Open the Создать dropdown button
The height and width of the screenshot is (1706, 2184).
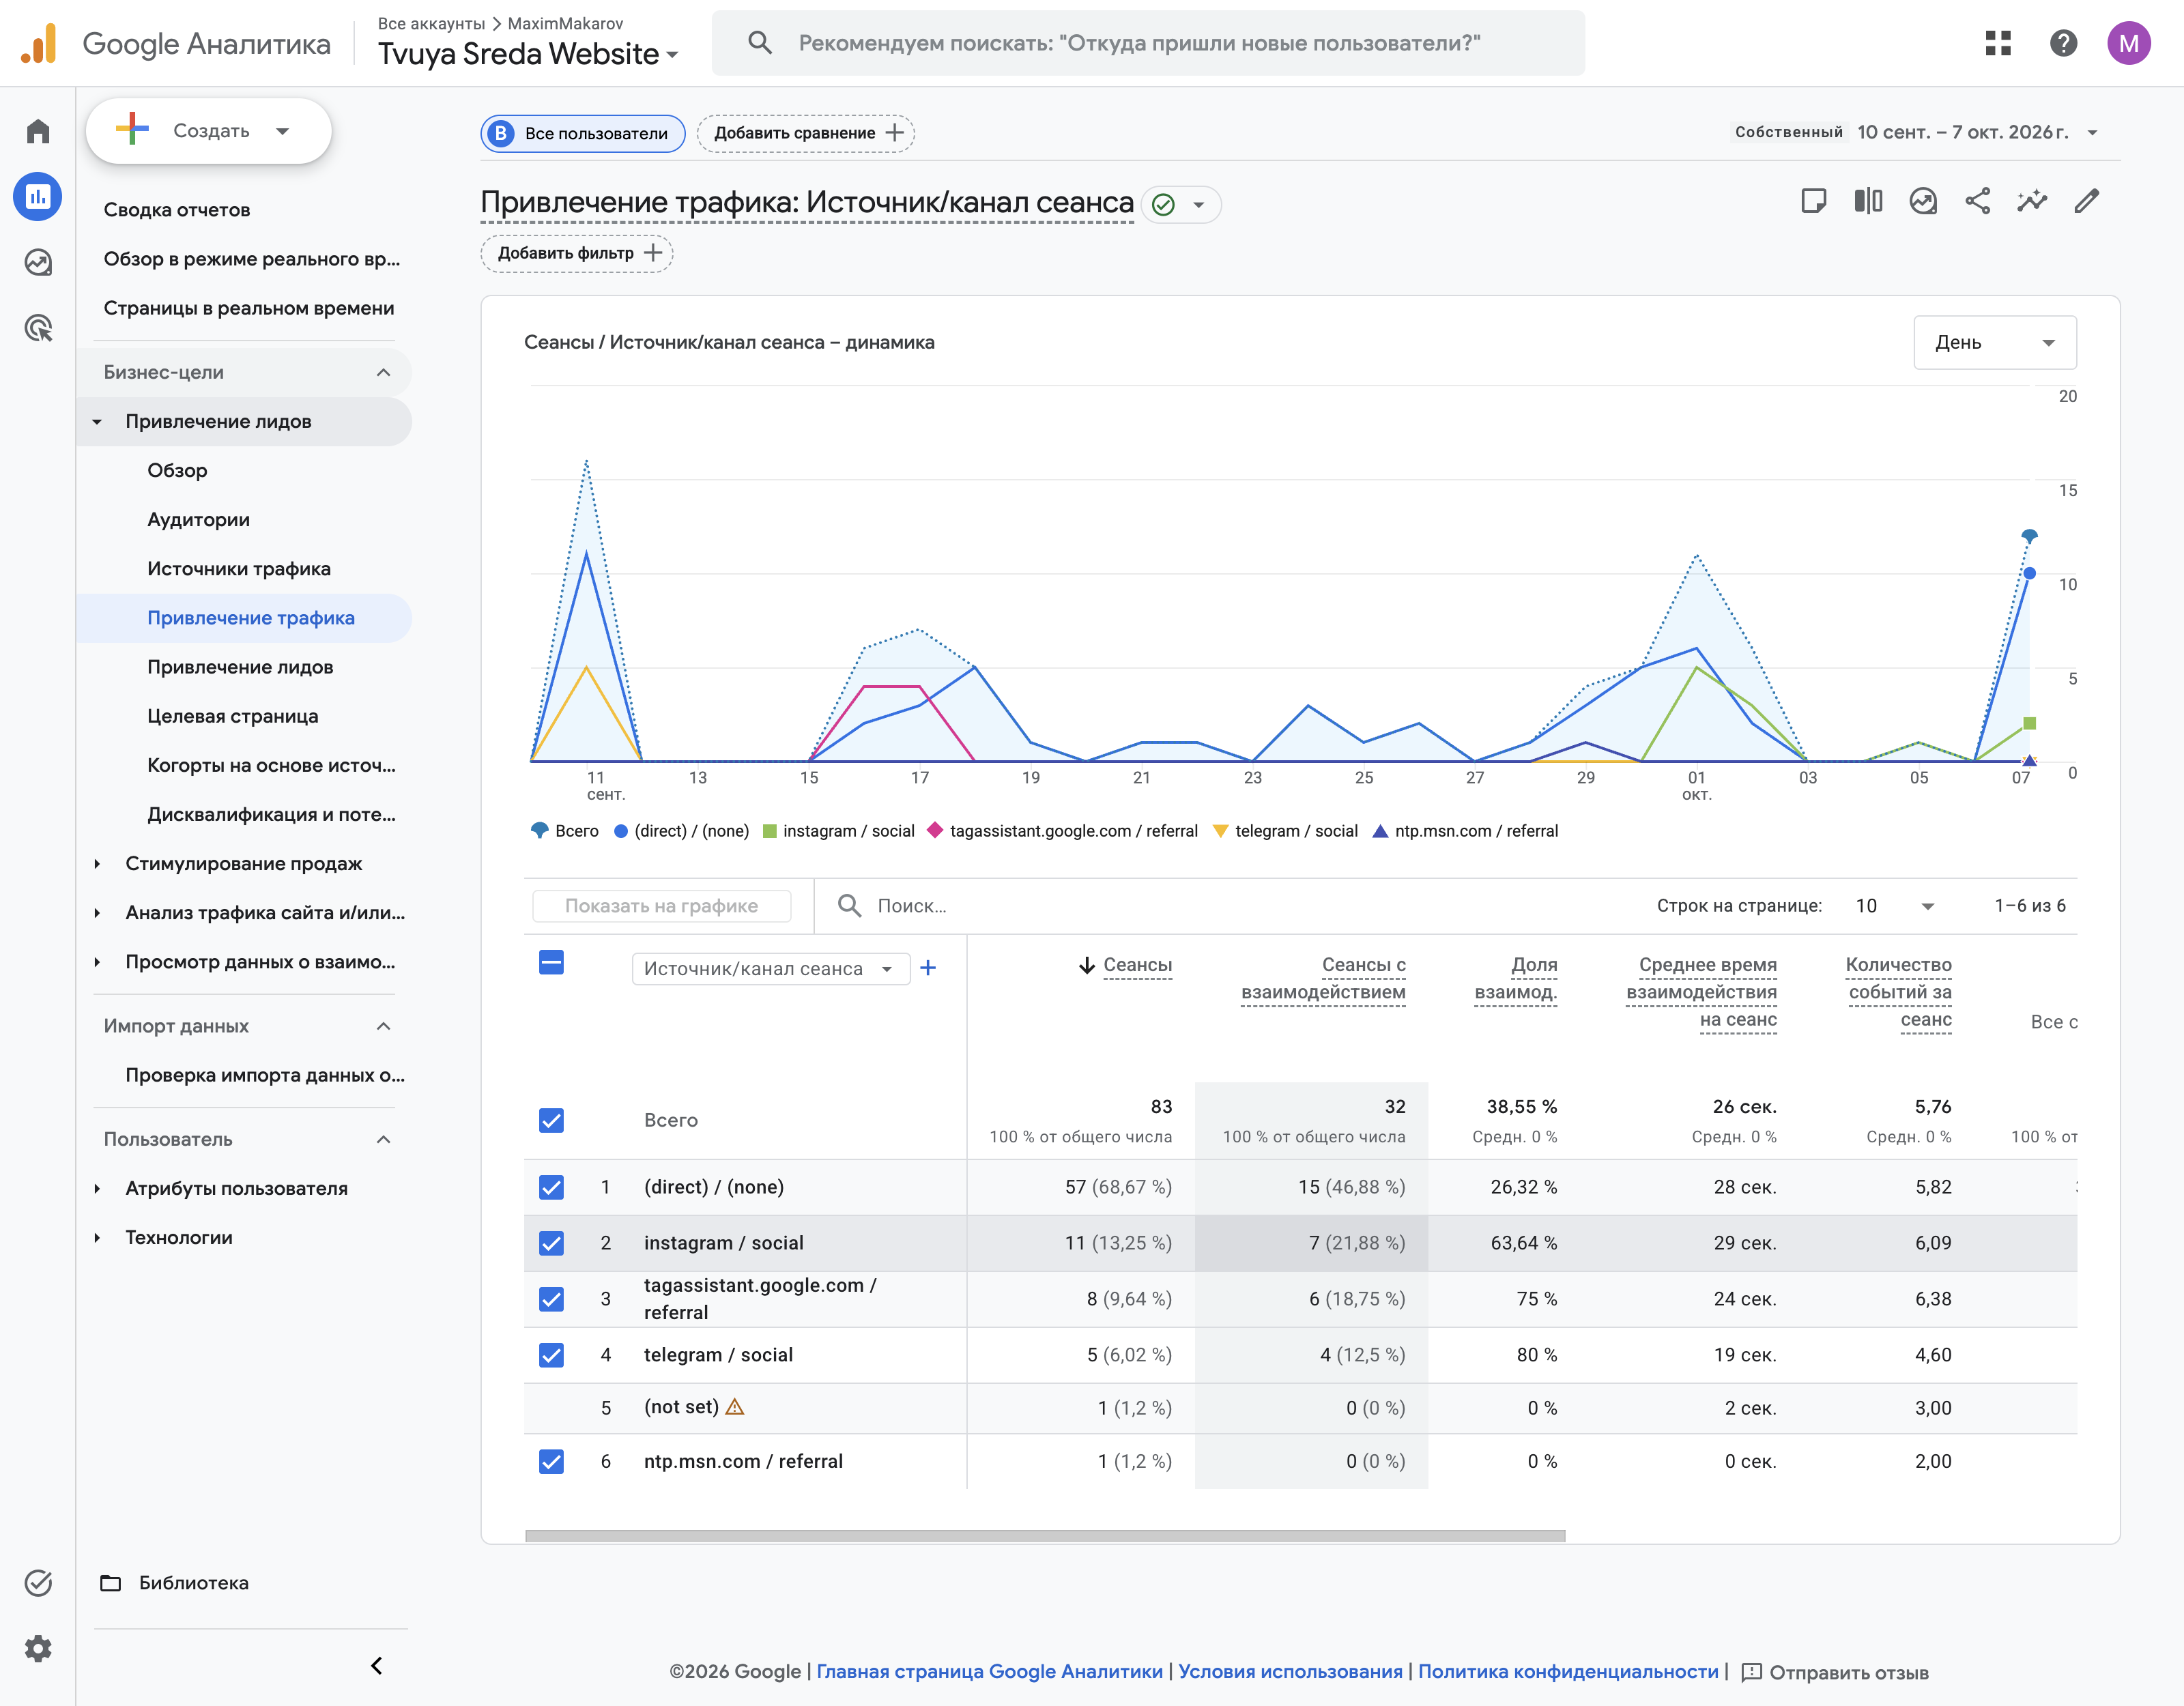tap(209, 131)
